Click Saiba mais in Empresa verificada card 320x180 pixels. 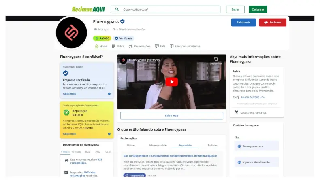(69, 94)
